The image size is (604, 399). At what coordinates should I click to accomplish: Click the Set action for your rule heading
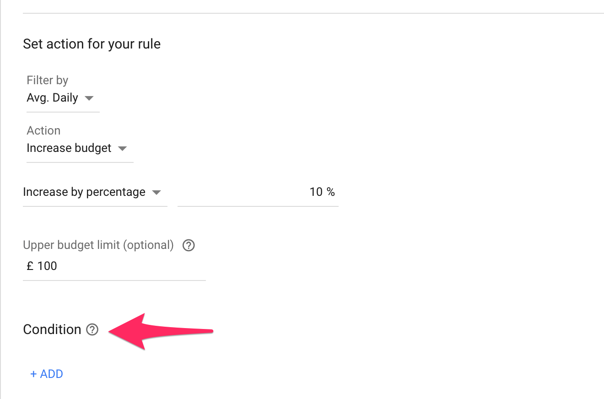coord(92,44)
